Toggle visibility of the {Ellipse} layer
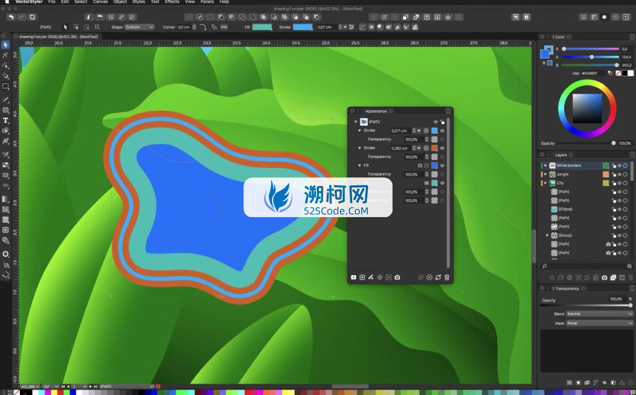636x395 pixels. point(619,209)
